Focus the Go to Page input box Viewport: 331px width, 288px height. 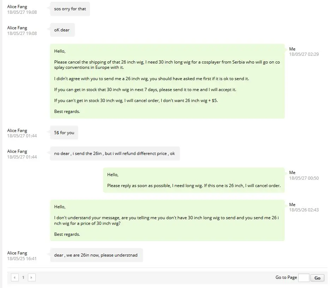(303, 278)
